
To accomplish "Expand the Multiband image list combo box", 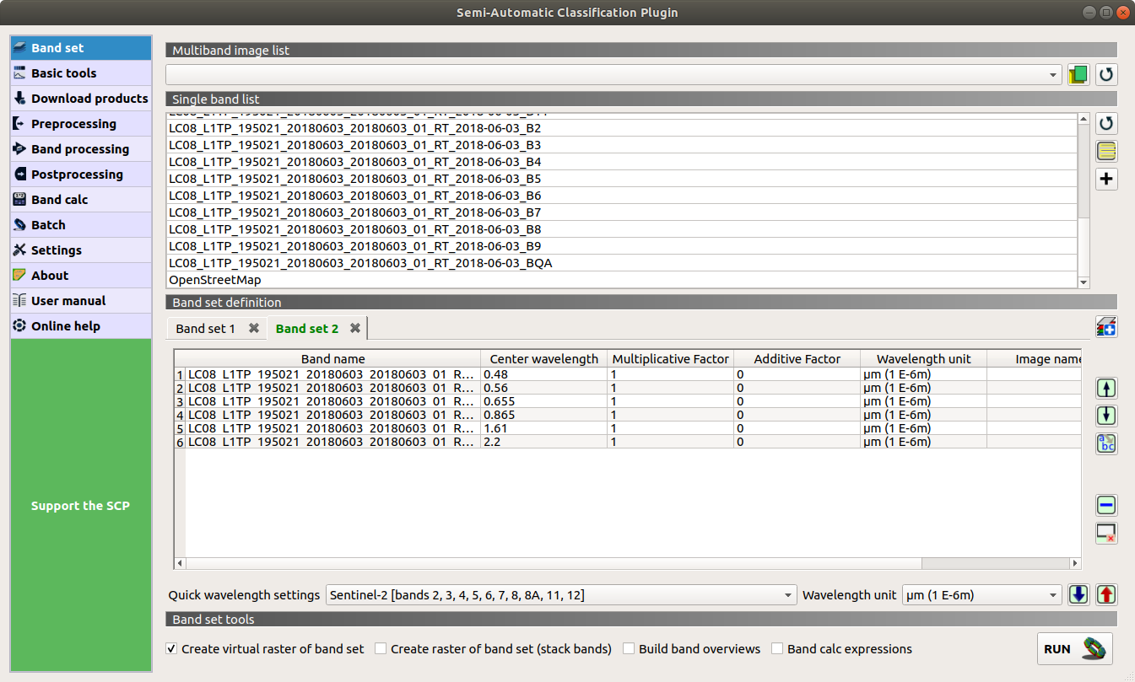I will coord(613,74).
